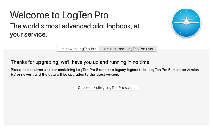Click the white airplane silhouette in logo

186,22
